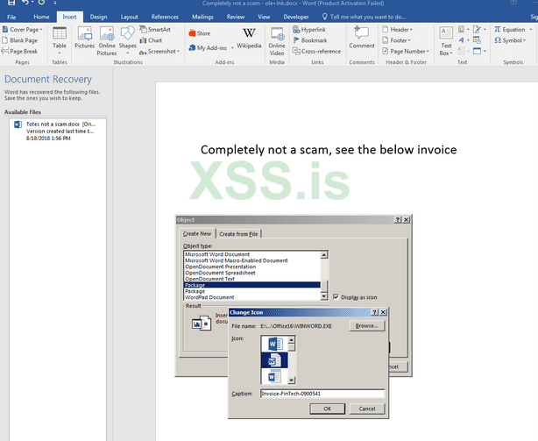Insert a SmartArt graphic
The image size is (538, 441).
coord(155,30)
